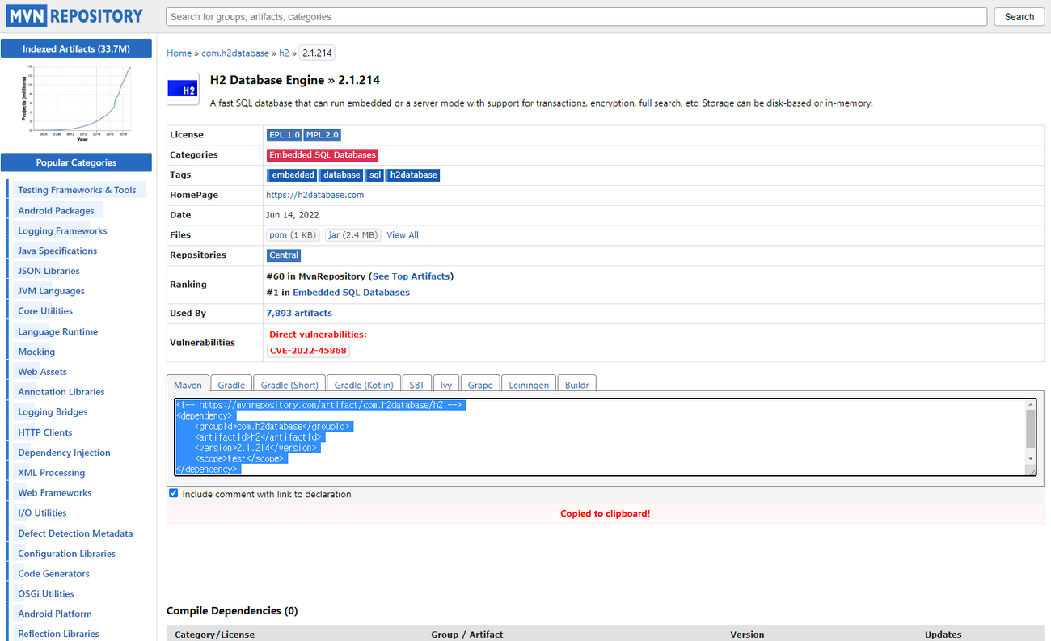
Task: Open Code Generators category
Action: (x=53, y=574)
